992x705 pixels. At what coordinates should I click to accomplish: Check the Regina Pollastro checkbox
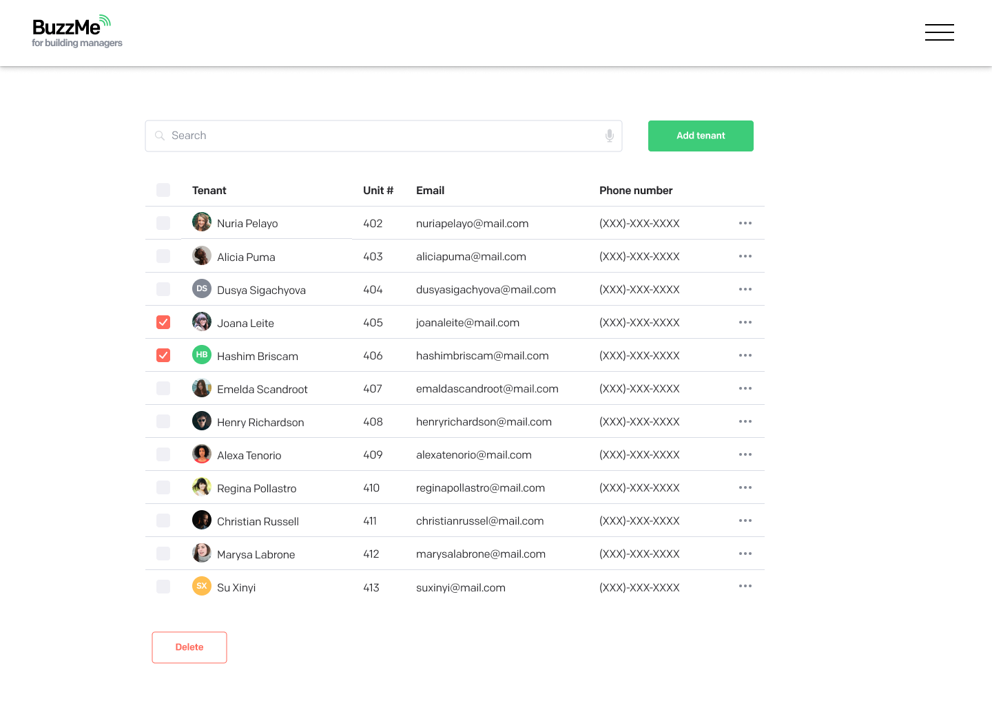(x=163, y=487)
